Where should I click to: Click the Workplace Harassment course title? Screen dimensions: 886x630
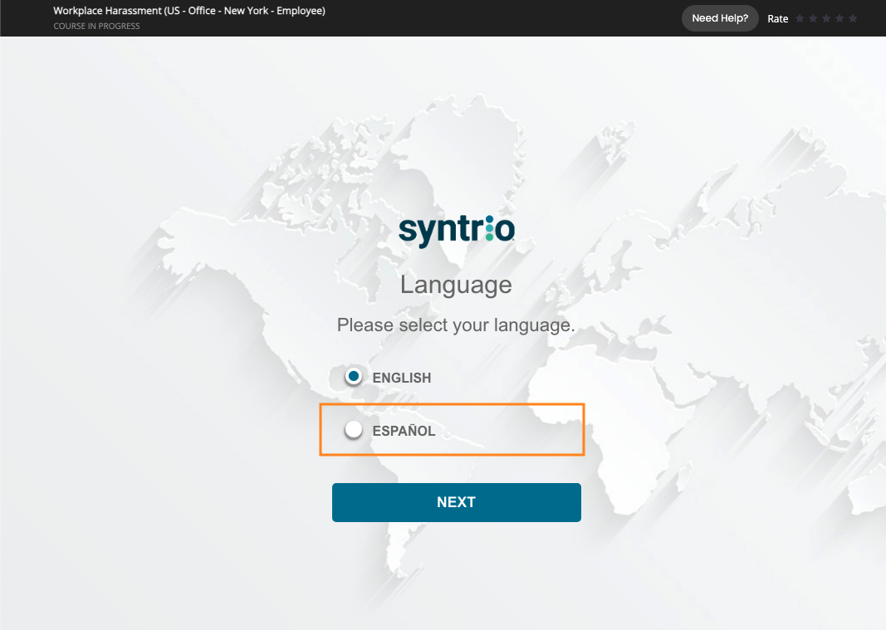tap(189, 11)
